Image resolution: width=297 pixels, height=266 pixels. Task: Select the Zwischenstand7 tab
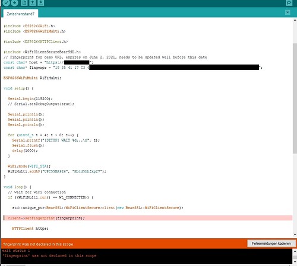[x=21, y=14]
